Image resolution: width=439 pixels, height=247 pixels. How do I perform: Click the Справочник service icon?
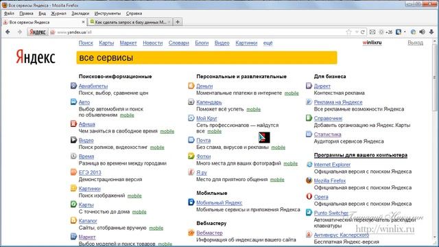click(309, 118)
